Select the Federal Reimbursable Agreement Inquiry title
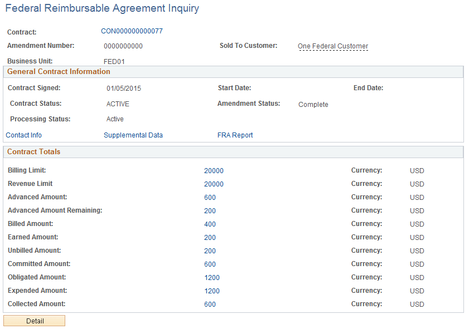The image size is (469, 329). pos(100,8)
